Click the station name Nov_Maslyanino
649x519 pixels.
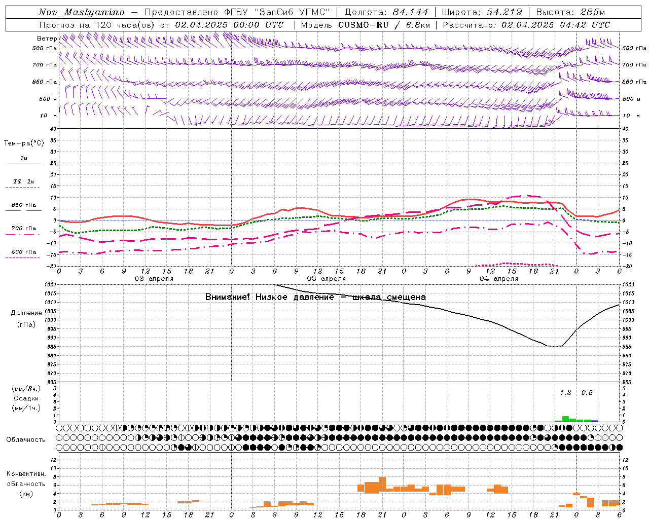pyautogui.click(x=82, y=12)
